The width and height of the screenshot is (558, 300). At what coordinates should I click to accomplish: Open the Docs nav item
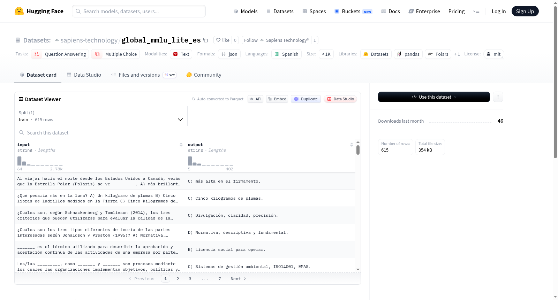(x=391, y=11)
